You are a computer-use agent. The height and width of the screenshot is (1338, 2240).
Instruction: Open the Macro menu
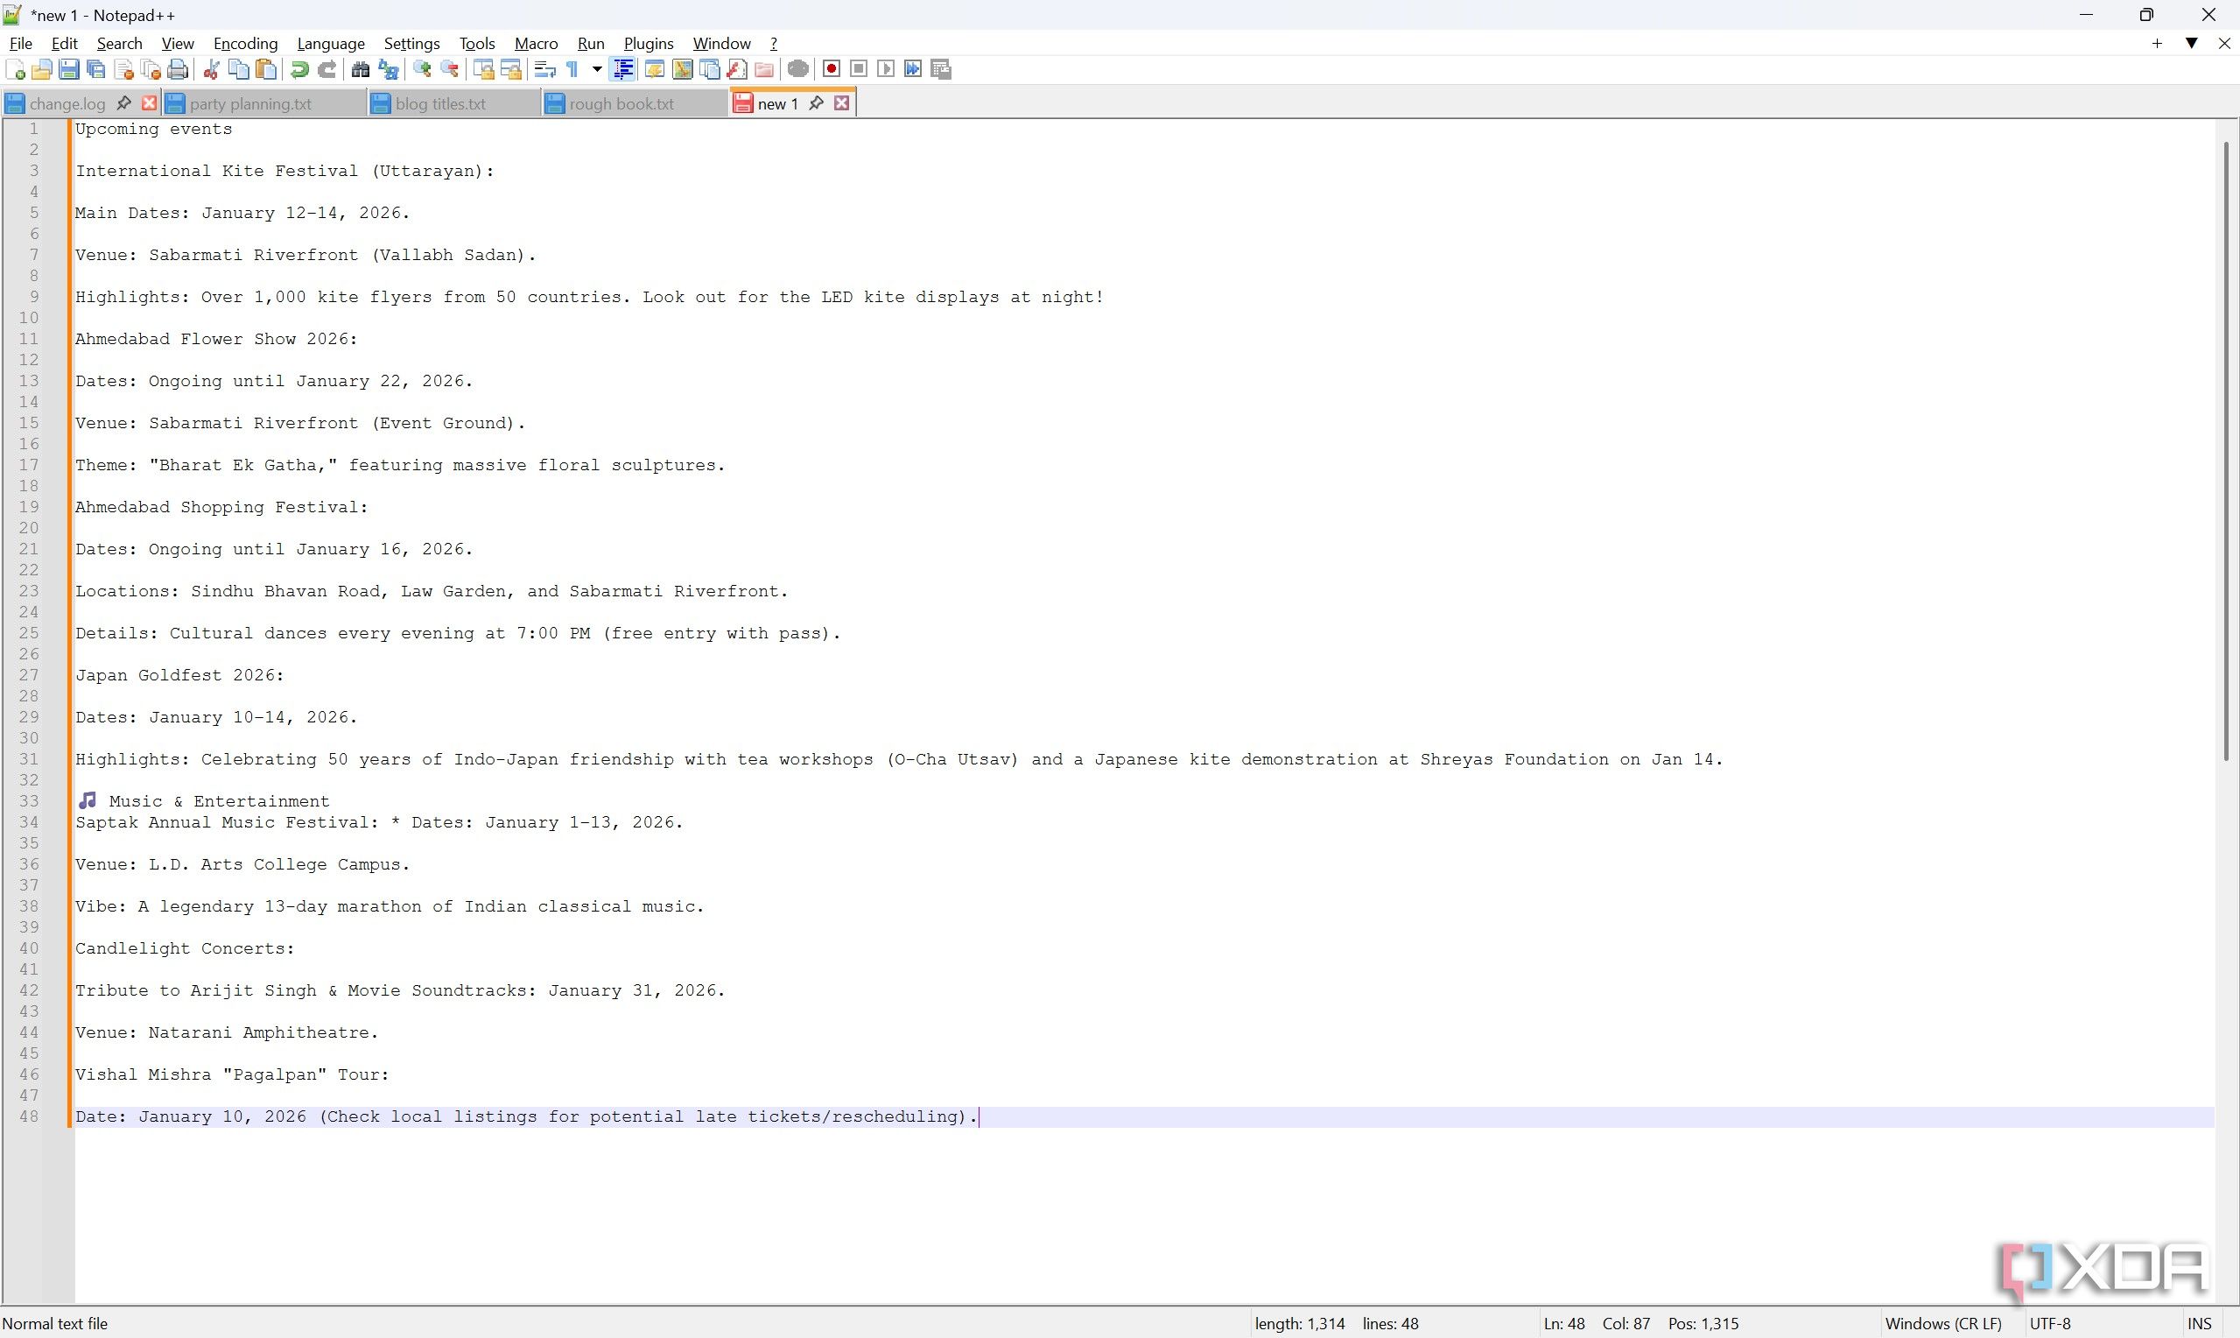coord(536,43)
